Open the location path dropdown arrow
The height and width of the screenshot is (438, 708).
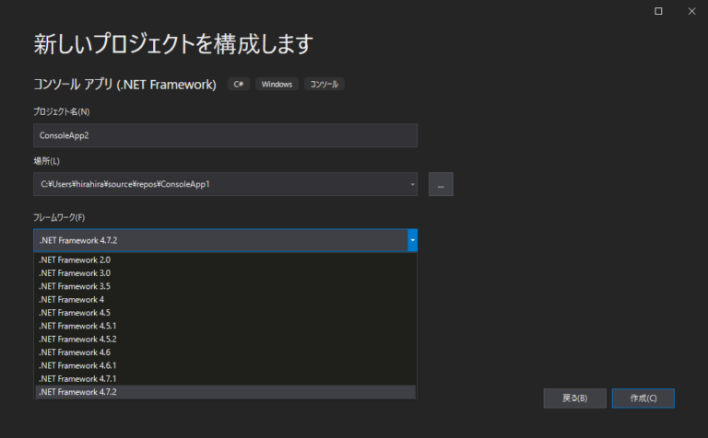(x=412, y=184)
